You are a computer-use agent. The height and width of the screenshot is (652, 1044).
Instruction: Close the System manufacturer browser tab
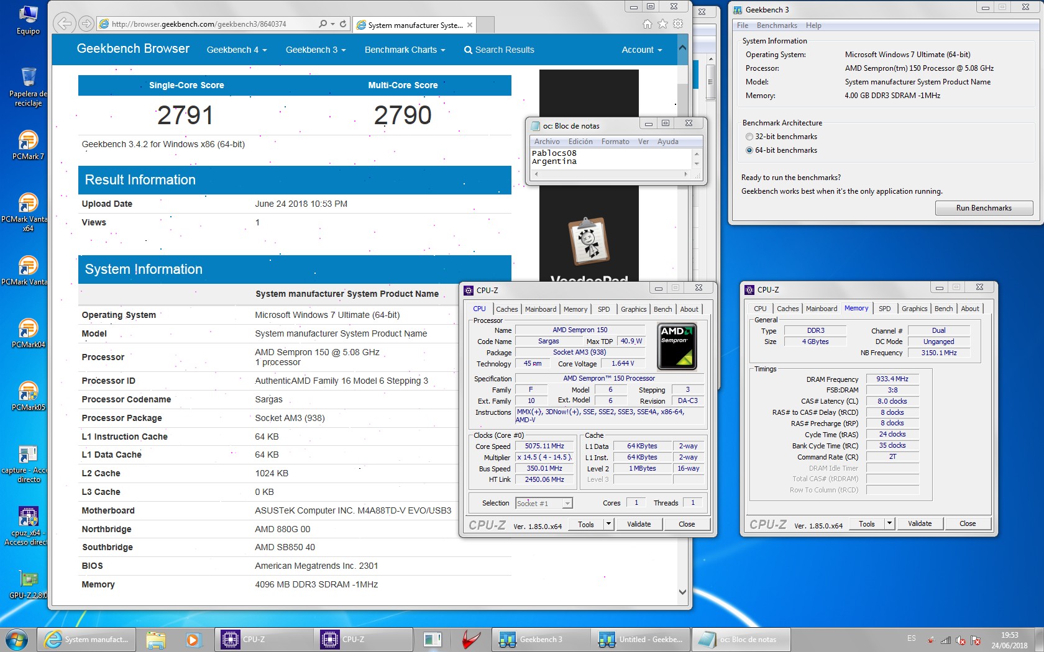point(470,25)
